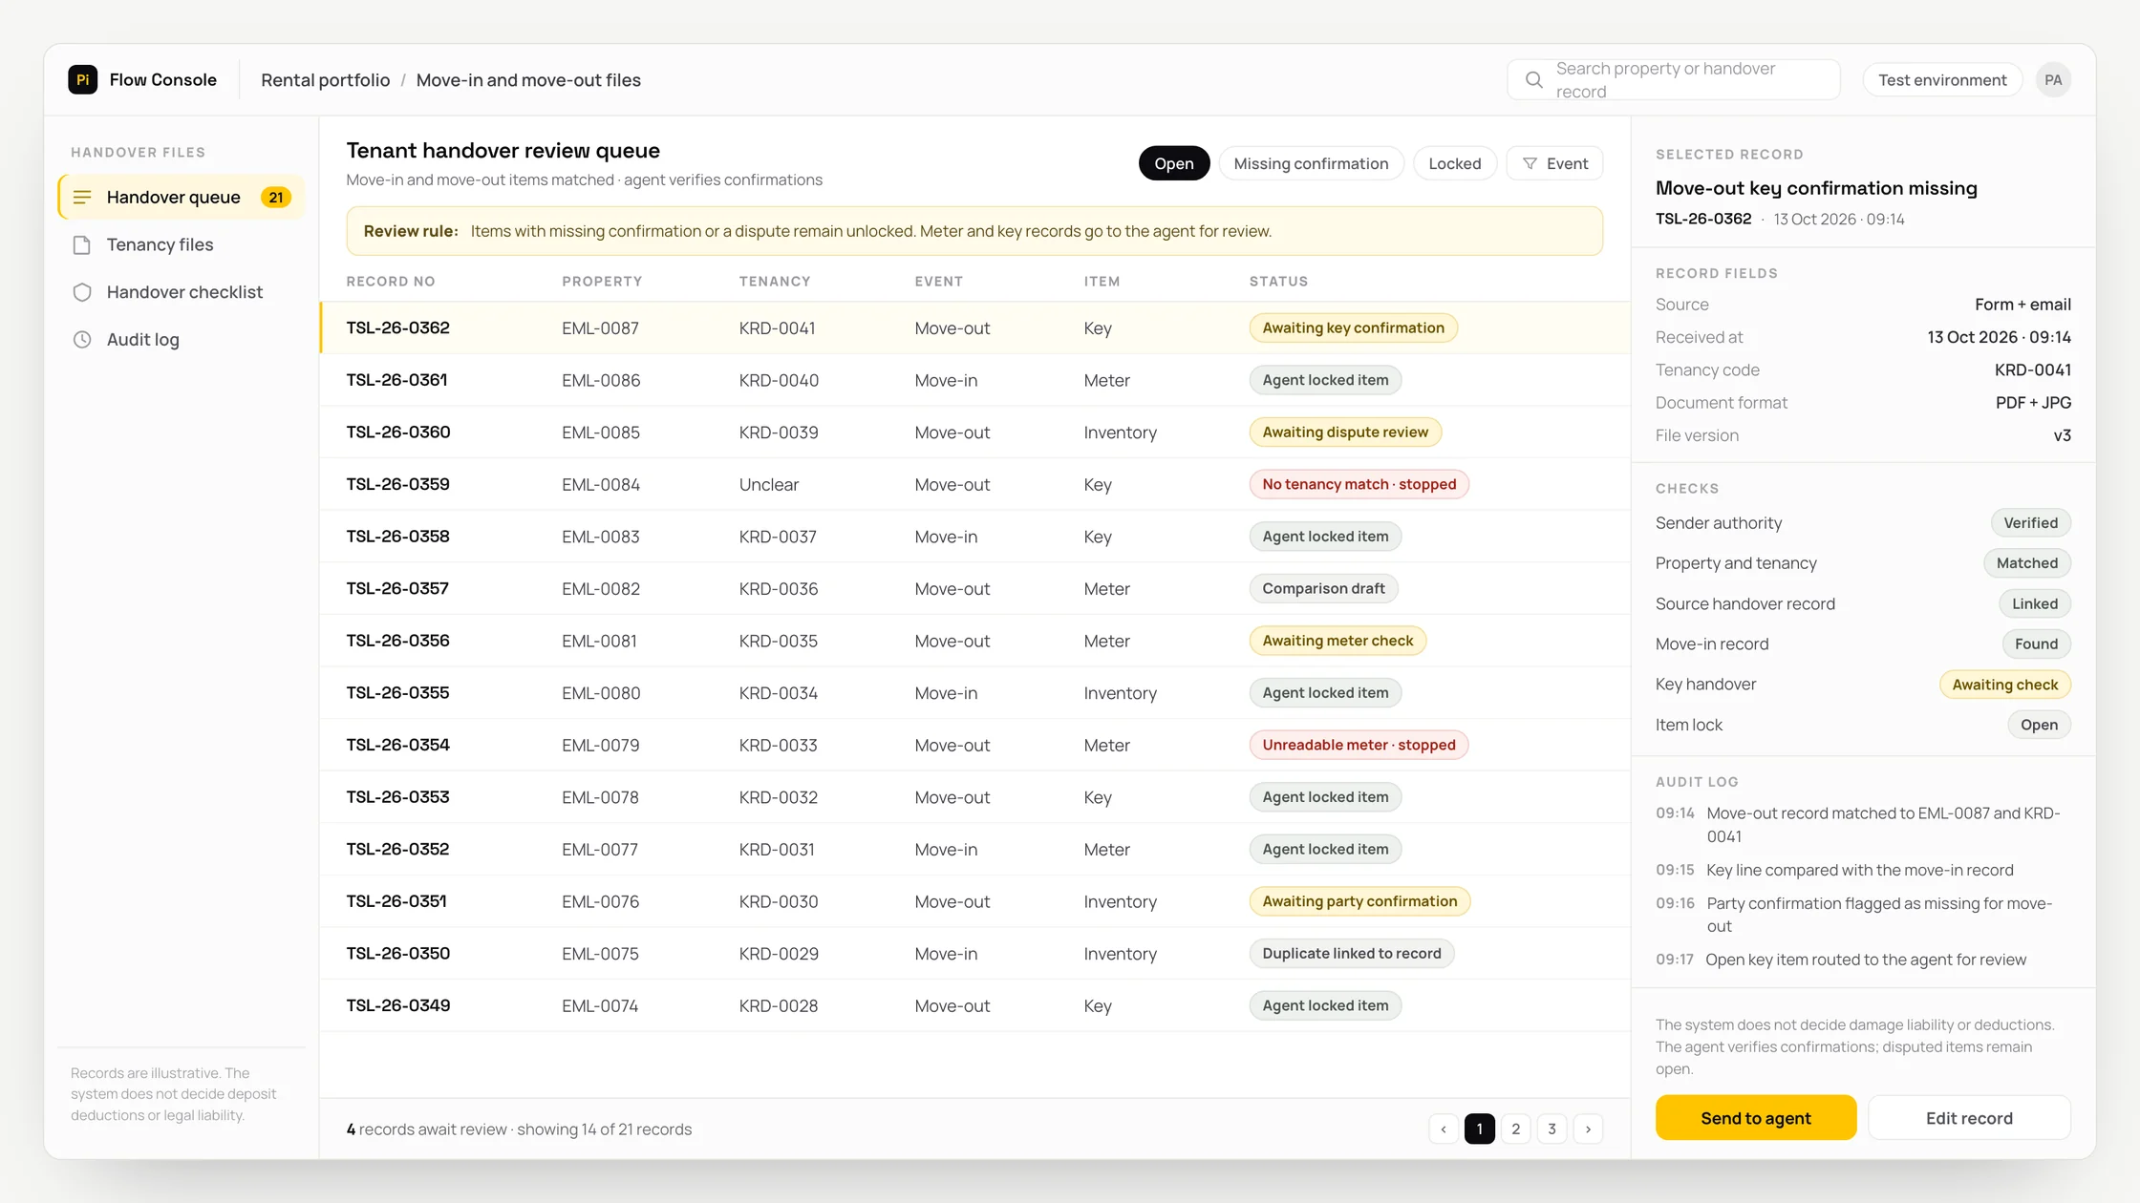This screenshot has width=2140, height=1203.
Task: Click Comparison draft status badge
Action: [x=1323, y=589]
